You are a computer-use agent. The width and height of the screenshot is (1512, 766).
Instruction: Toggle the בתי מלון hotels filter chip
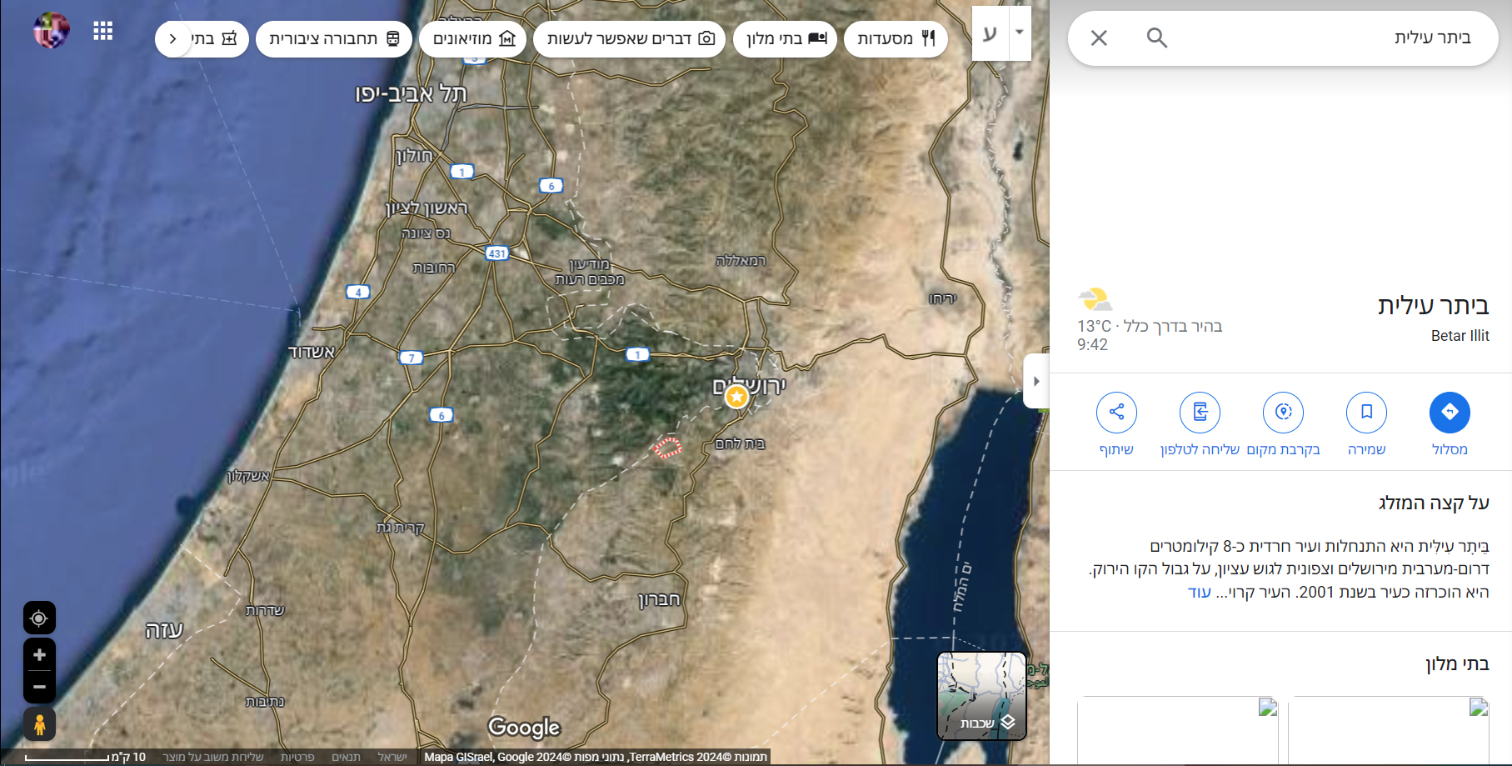click(x=785, y=38)
